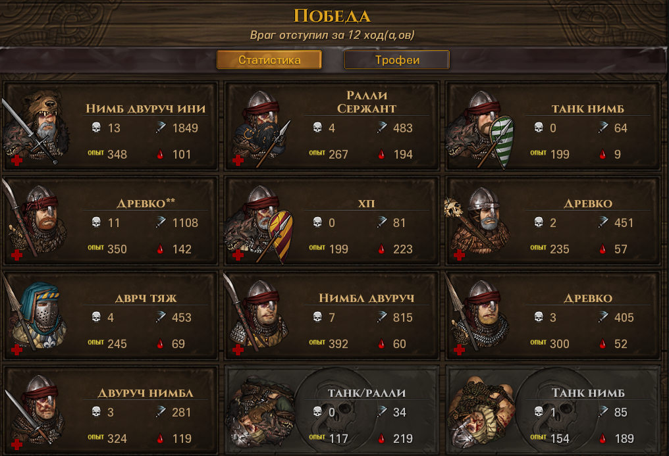Click the blood drop icon for ХП

point(381,249)
